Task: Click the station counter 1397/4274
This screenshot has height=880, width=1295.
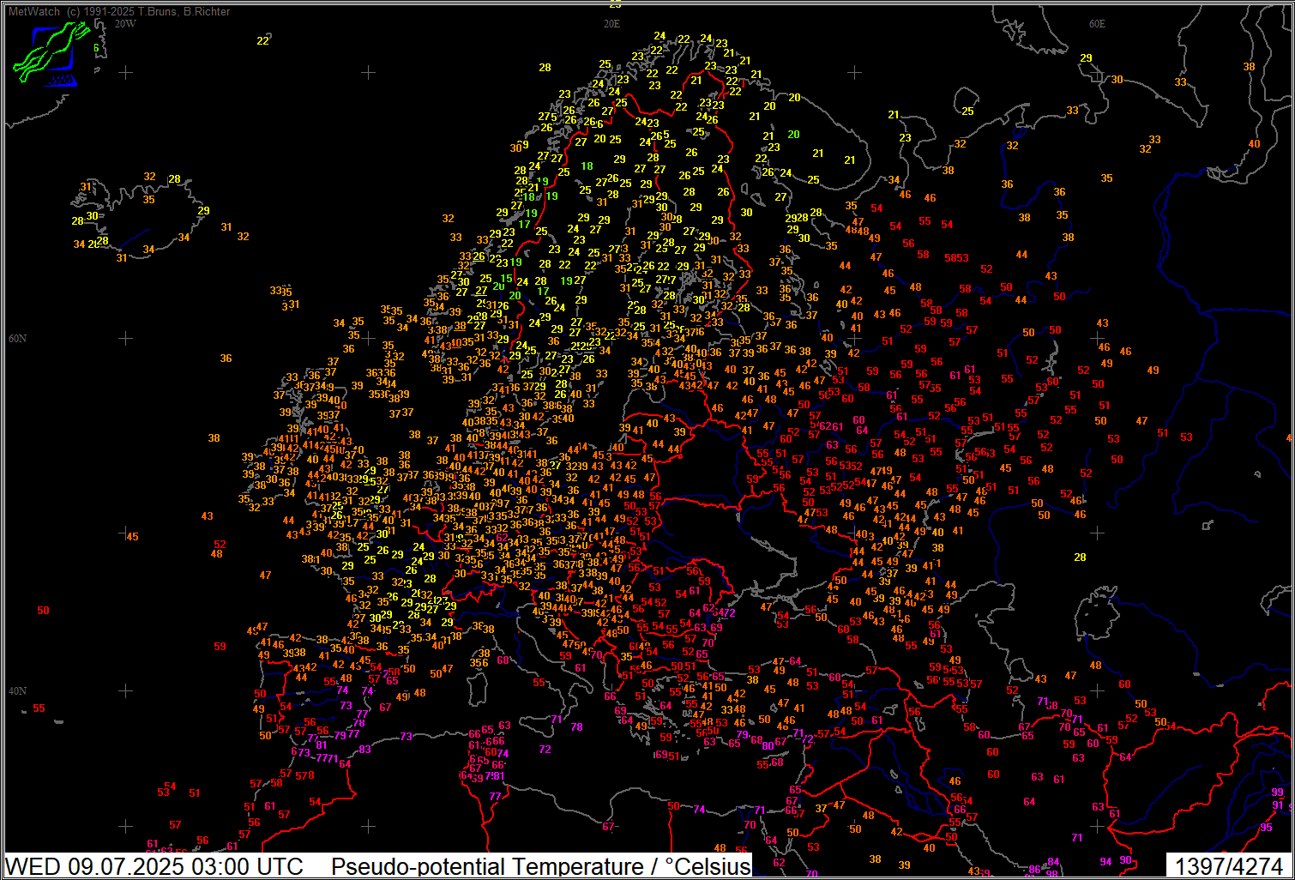Action: 1228,866
